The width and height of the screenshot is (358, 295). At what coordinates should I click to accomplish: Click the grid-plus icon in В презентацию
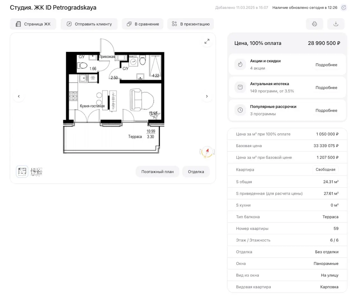[174, 24]
